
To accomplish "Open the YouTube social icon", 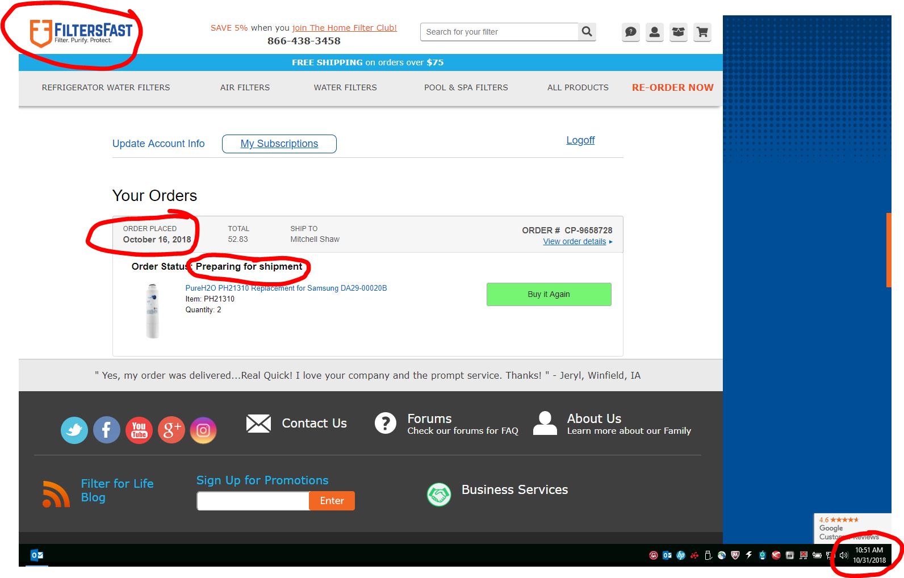I will pyautogui.click(x=139, y=430).
